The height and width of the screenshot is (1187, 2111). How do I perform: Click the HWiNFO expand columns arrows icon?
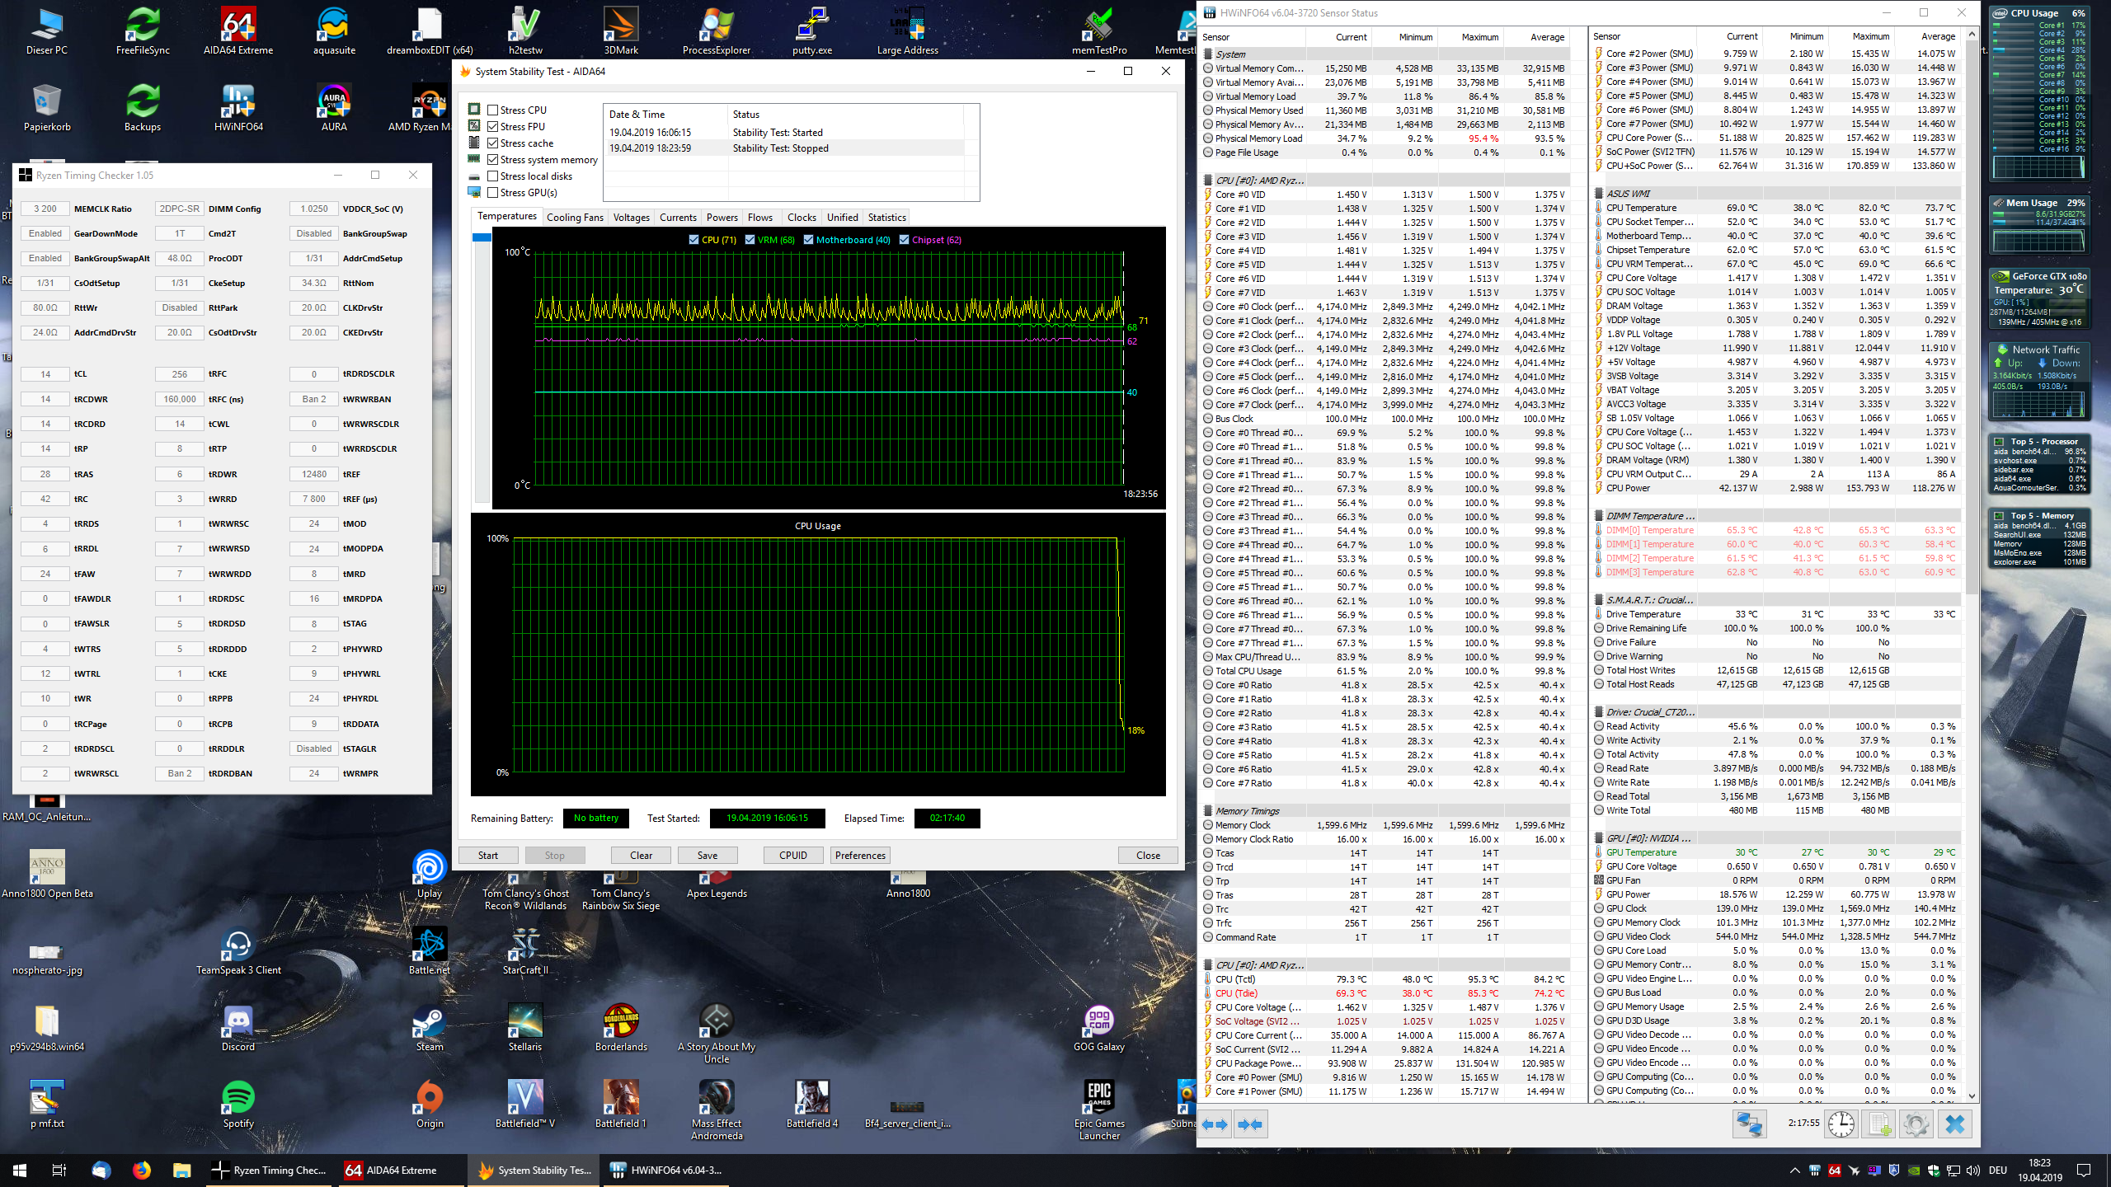pyautogui.click(x=1215, y=1124)
